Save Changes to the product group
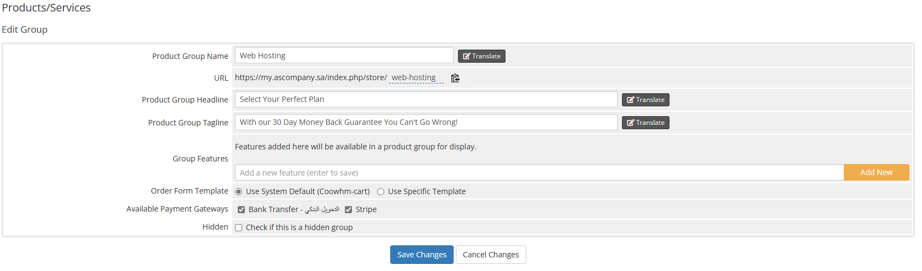 tap(422, 255)
